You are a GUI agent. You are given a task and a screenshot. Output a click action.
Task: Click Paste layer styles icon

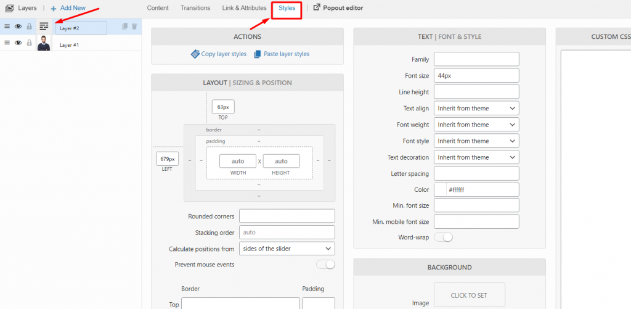[258, 54]
